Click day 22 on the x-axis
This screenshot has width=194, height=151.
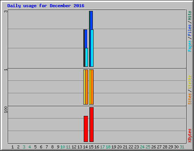point(131,147)
